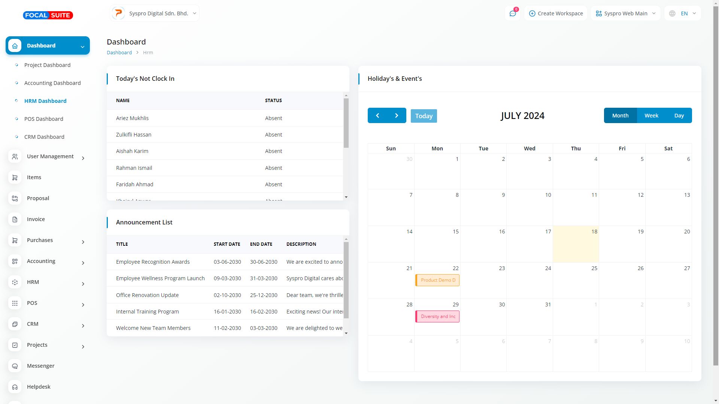The height and width of the screenshot is (404, 719).
Task: Open the Product Demo event on calendar
Action: coord(437,280)
